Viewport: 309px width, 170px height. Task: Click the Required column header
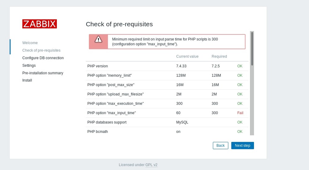click(x=219, y=57)
